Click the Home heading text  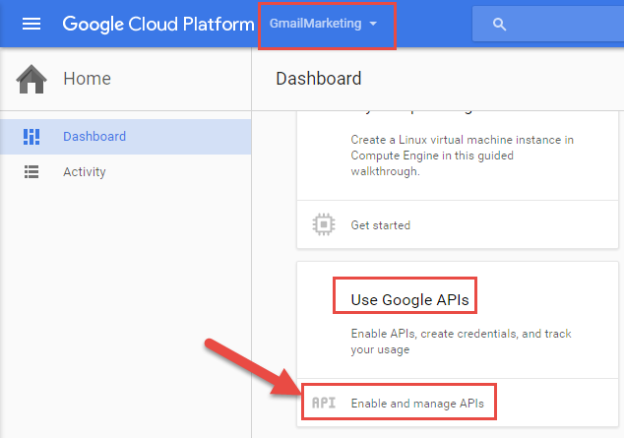pyautogui.click(x=87, y=79)
